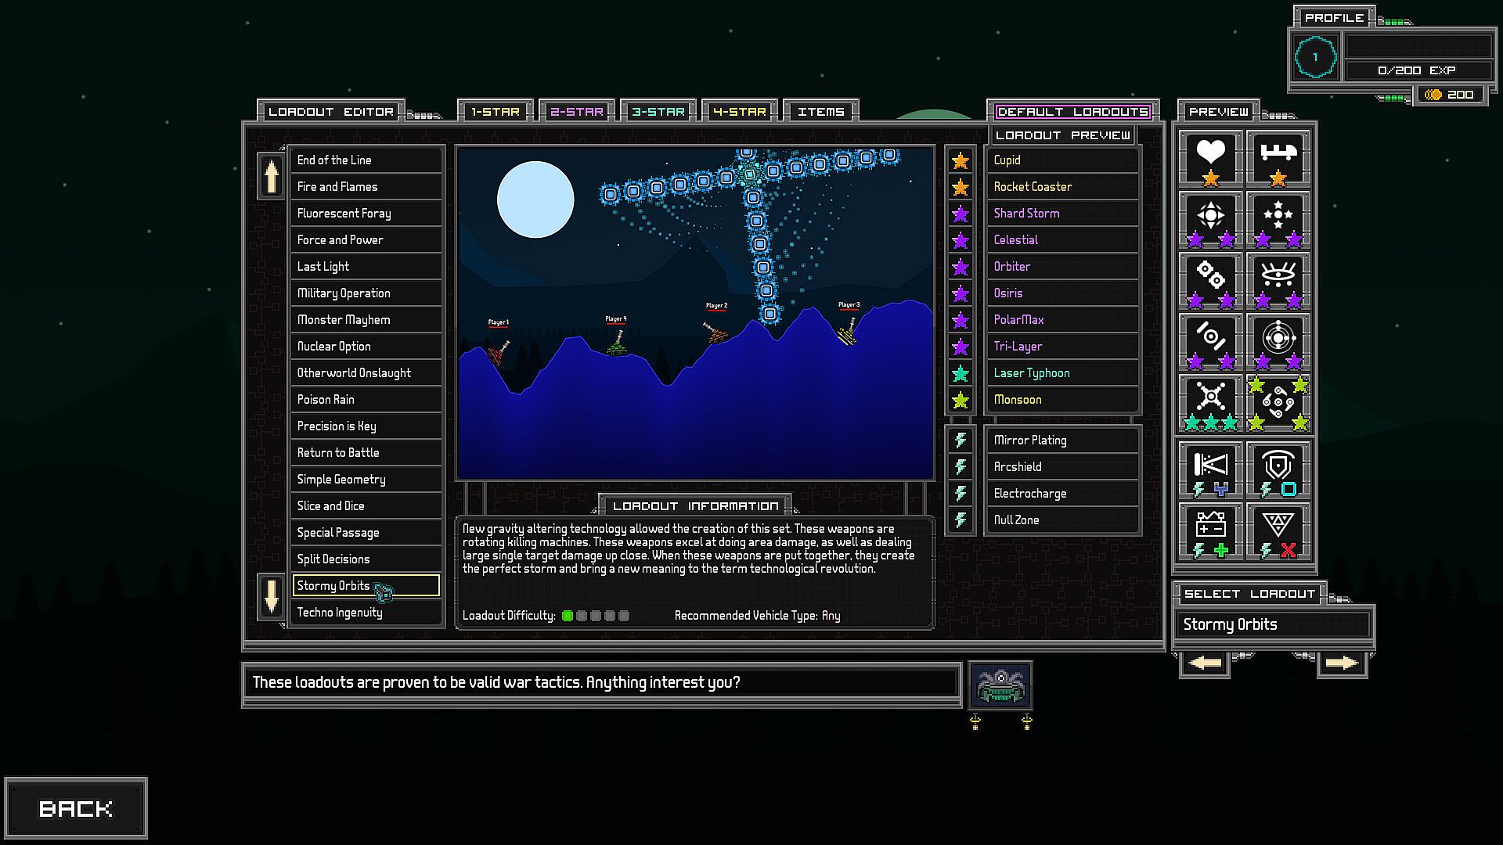Click the Loadout Difficulty indicator dots
This screenshot has height=845, width=1503.
(595, 616)
